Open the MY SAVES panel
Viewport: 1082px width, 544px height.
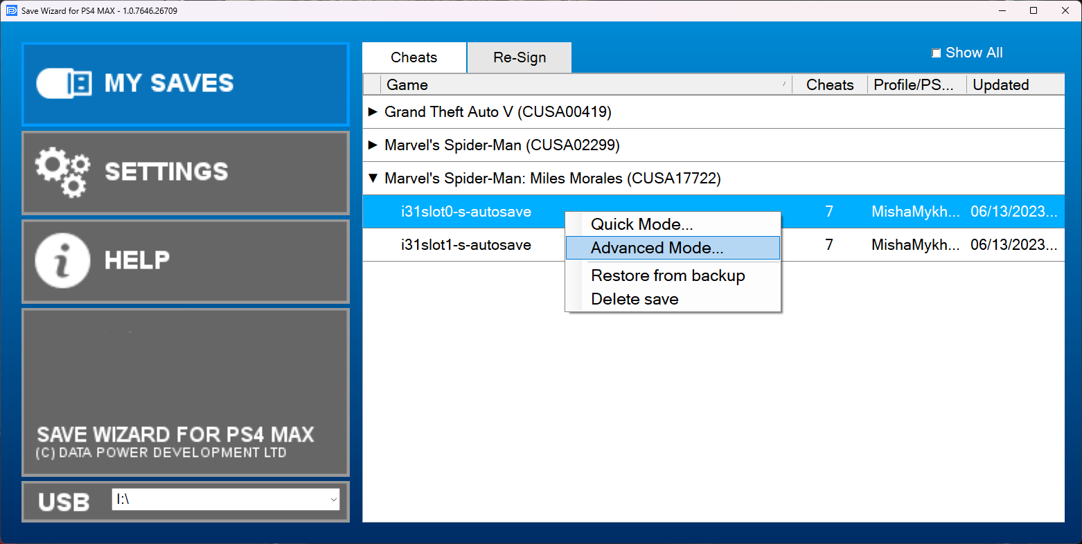(186, 84)
